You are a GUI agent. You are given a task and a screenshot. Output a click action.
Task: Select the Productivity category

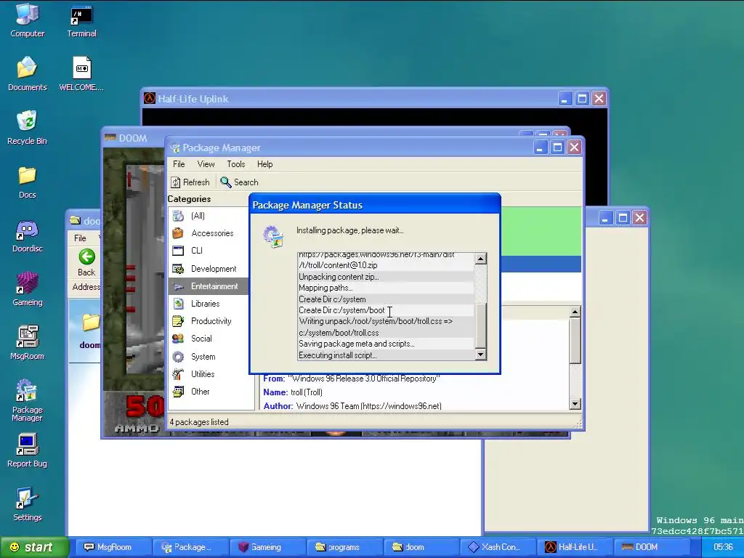[x=209, y=321]
